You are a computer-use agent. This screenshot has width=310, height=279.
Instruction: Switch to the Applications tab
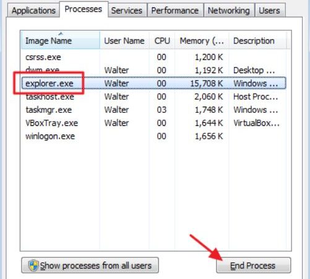coord(33,11)
